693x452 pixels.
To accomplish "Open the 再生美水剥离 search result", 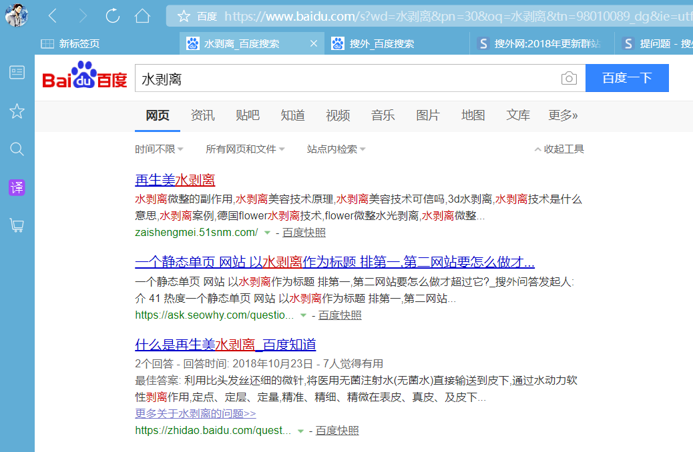I will (175, 180).
